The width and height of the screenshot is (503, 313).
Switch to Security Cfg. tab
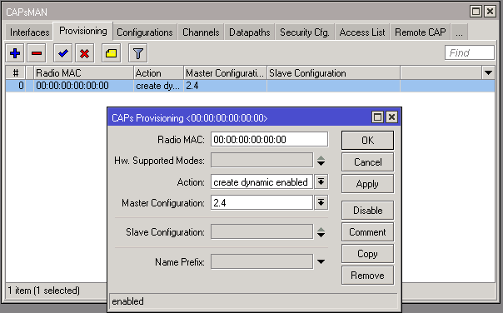pyautogui.click(x=305, y=32)
